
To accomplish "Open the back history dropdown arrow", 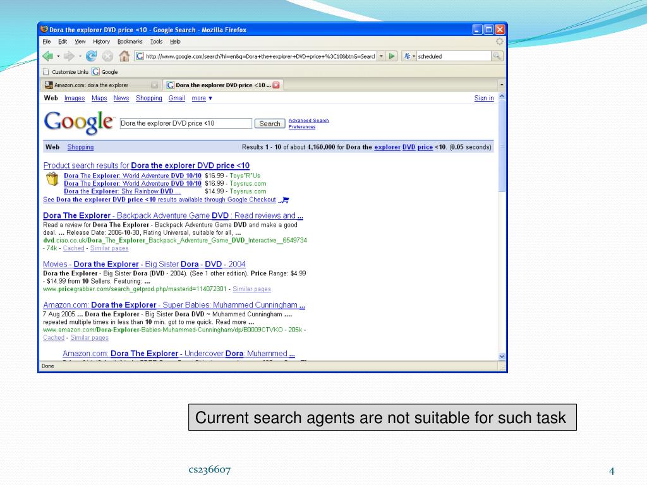I will [58, 56].
